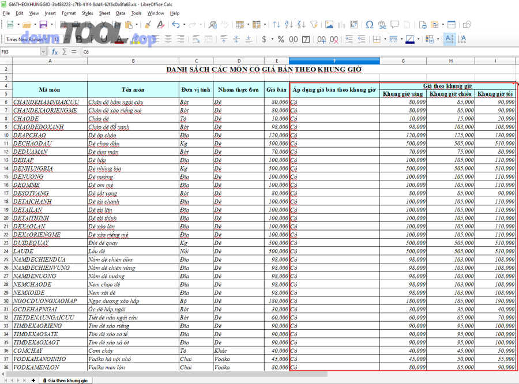Click the Sum sigma icon
Viewport: 519px width, 384px height.
click(65, 52)
